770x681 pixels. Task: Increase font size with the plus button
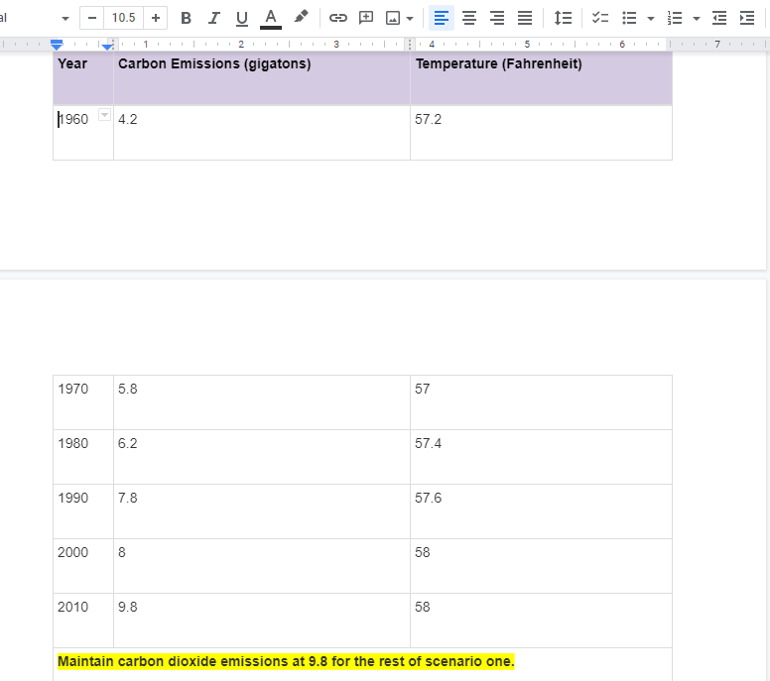pos(156,18)
